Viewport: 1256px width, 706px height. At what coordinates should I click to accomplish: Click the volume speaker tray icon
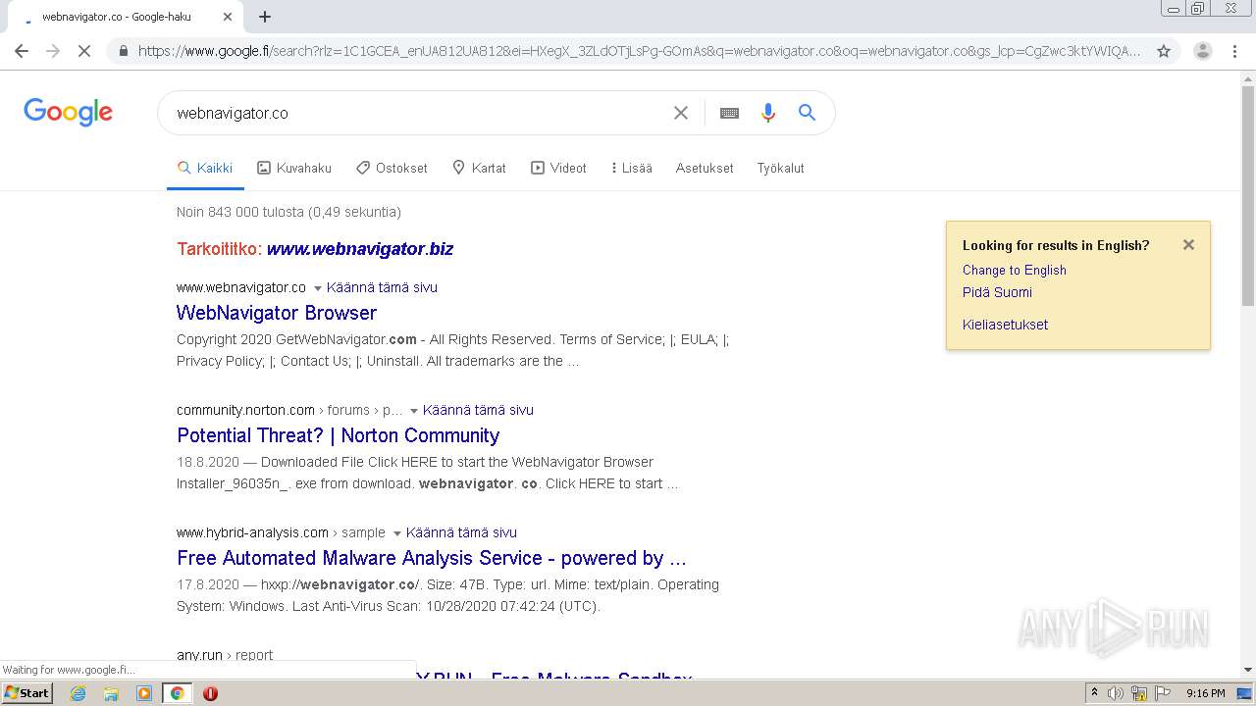1116,693
